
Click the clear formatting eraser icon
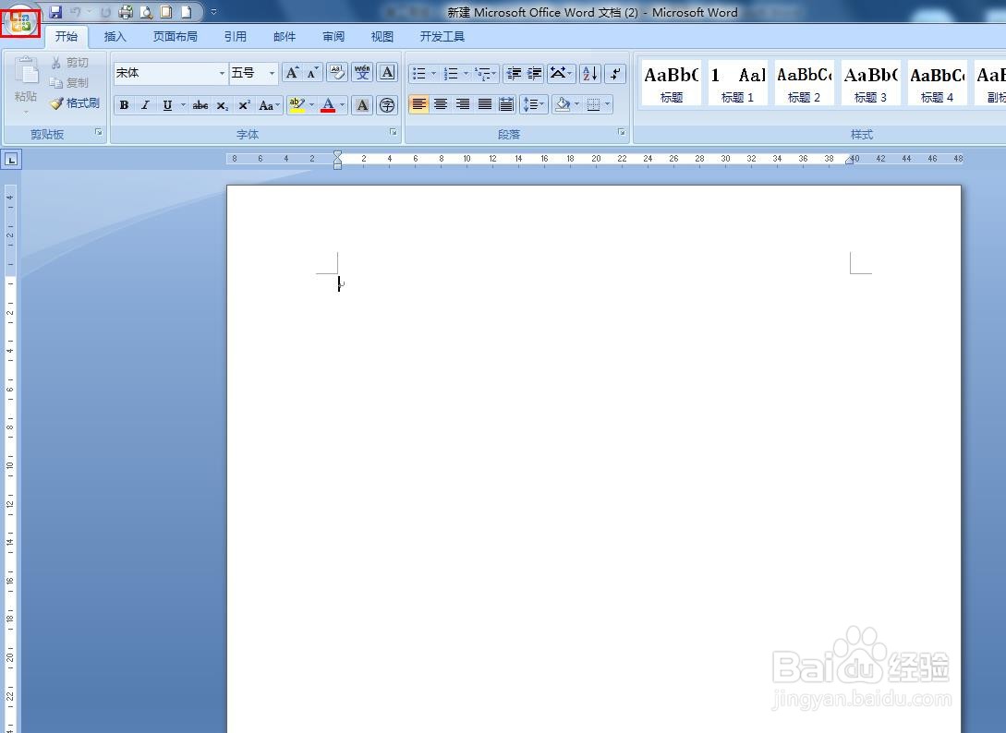pos(337,72)
